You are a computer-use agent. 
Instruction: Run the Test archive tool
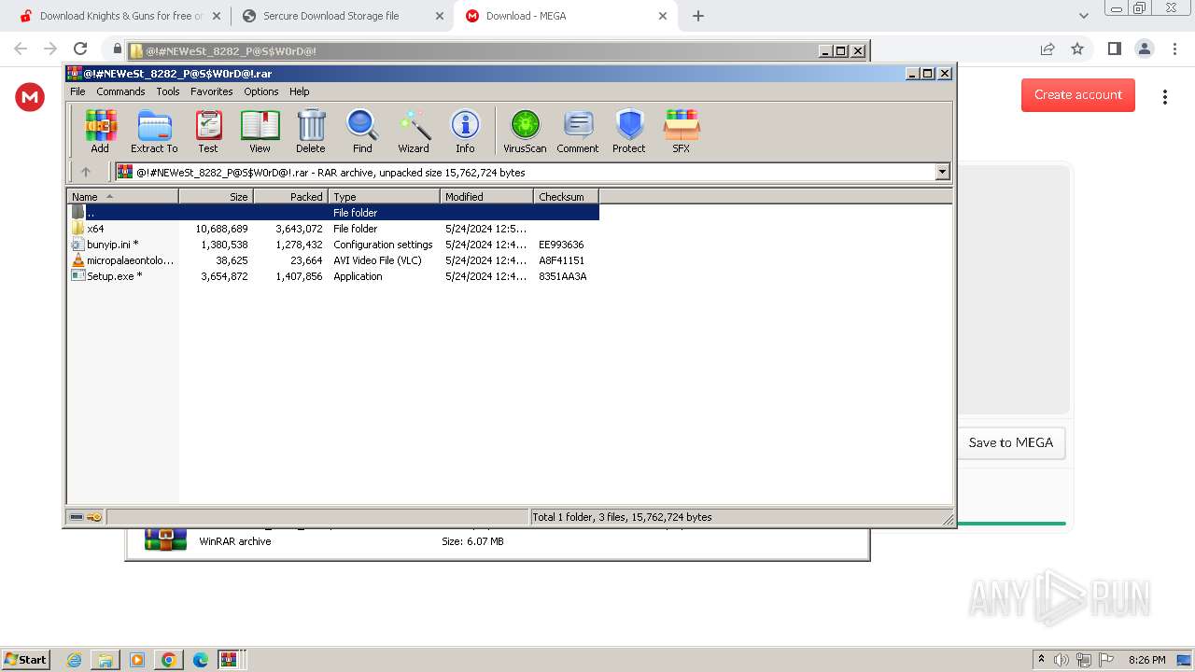coord(208,131)
